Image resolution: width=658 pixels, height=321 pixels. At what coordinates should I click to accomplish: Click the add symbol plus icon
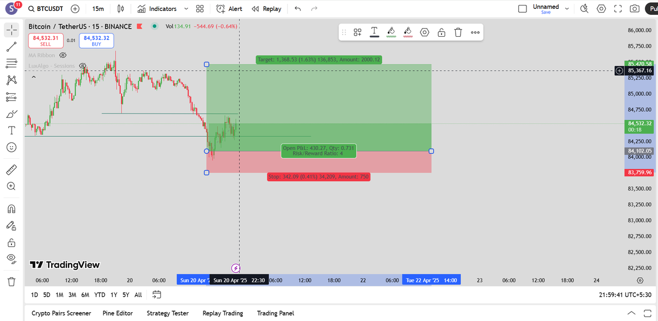click(75, 9)
